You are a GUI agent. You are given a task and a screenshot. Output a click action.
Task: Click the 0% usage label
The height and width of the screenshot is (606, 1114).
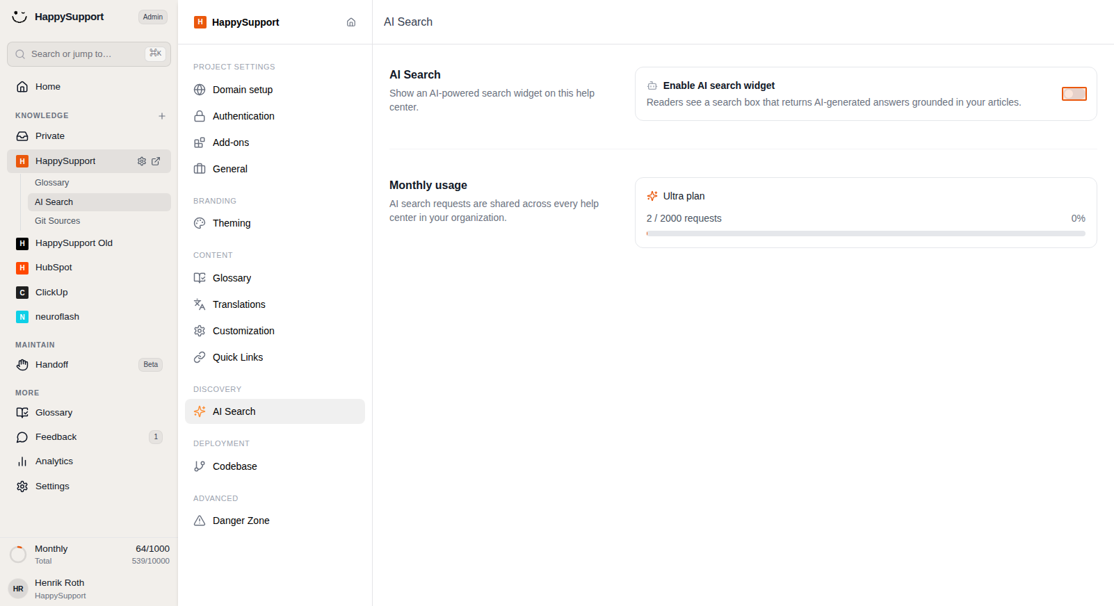pyautogui.click(x=1078, y=218)
